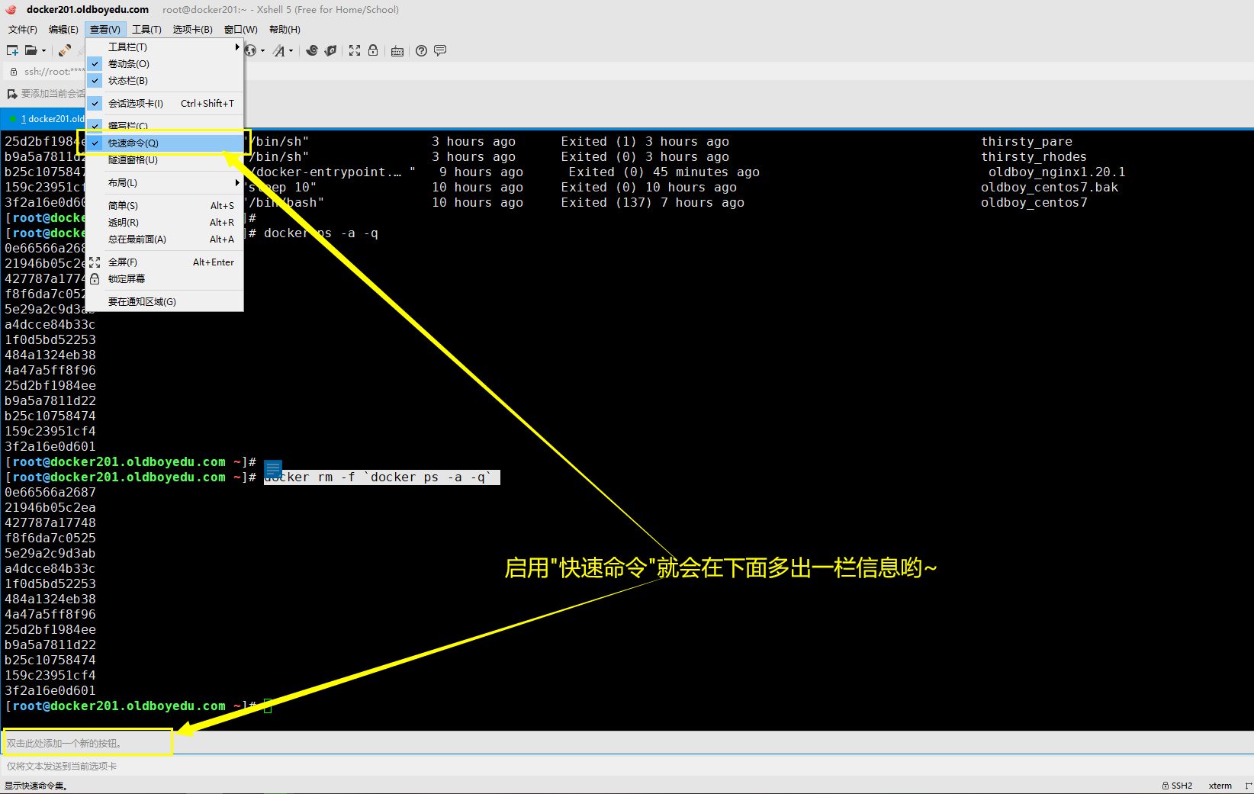Click the open folder toolbar icon
Image resolution: width=1254 pixels, height=794 pixels.
click(x=31, y=50)
